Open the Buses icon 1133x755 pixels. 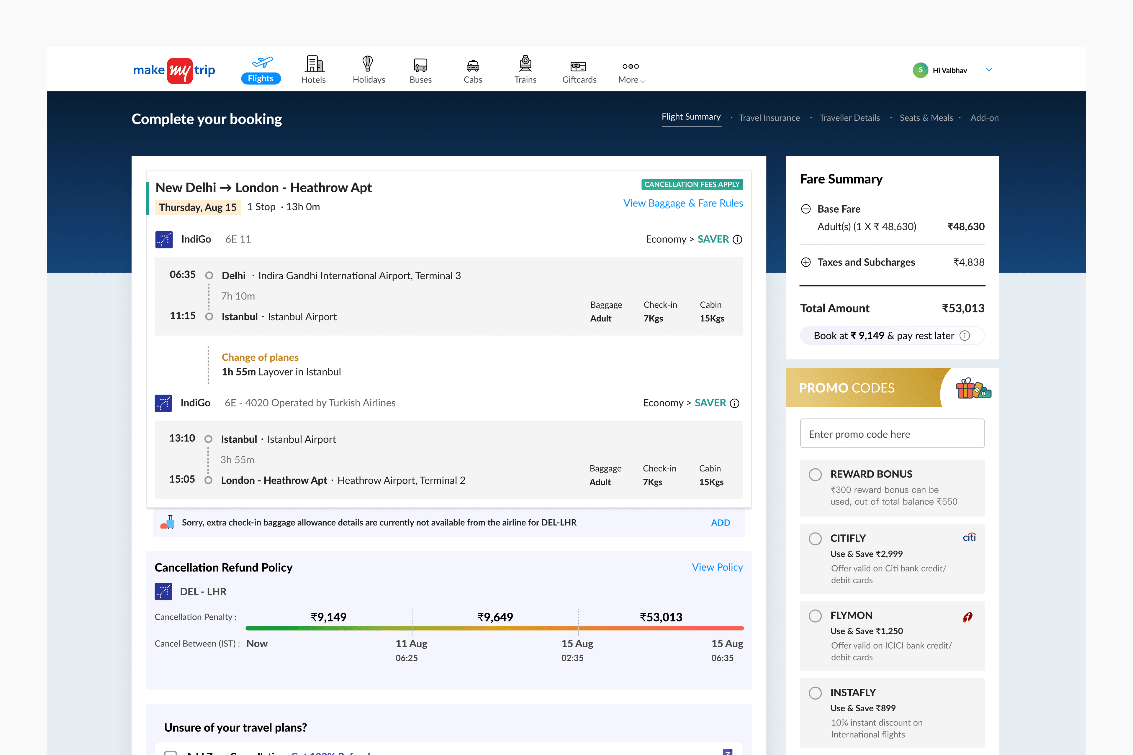420,65
